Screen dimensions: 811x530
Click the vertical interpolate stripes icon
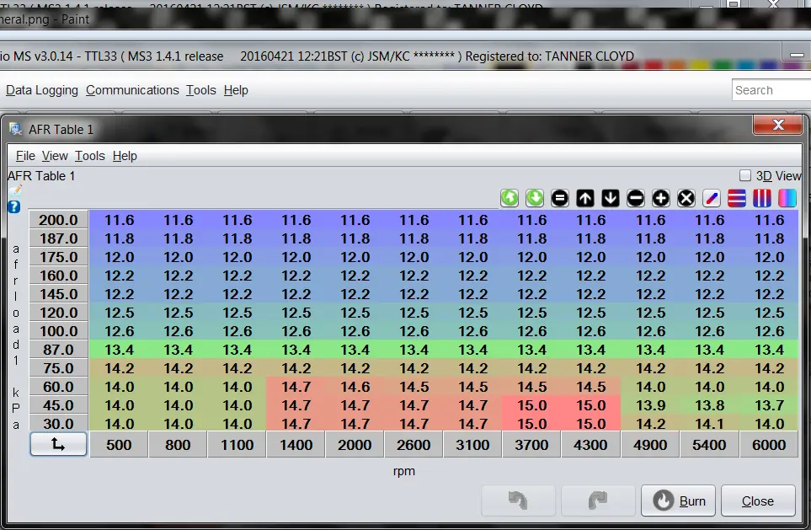(x=762, y=198)
